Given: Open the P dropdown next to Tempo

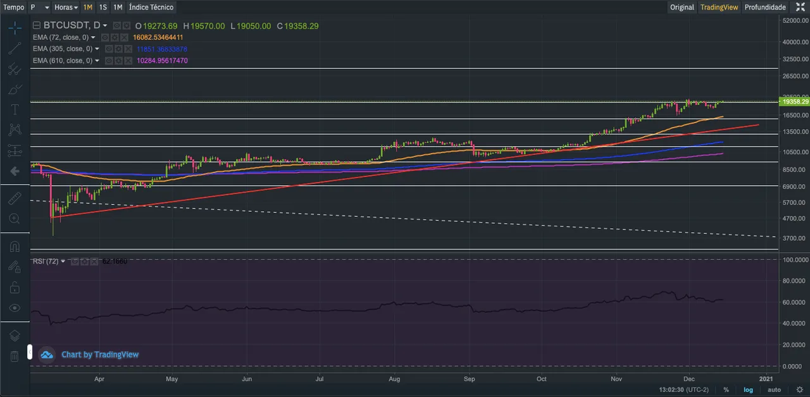Looking at the screenshot, I should click(39, 7).
